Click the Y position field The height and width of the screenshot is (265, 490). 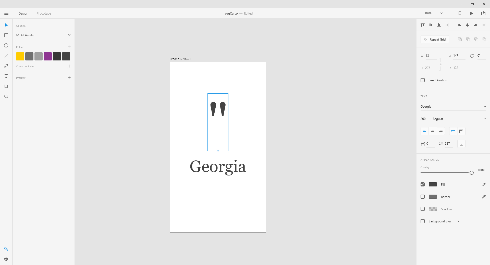pyautogui.click(x=459, y=68)
